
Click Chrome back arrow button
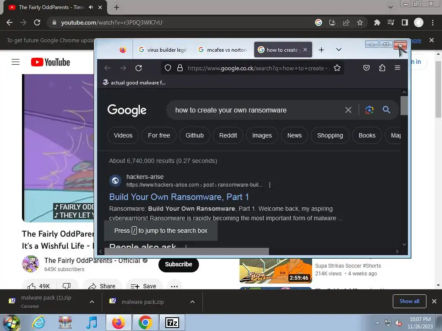(9, 22)
